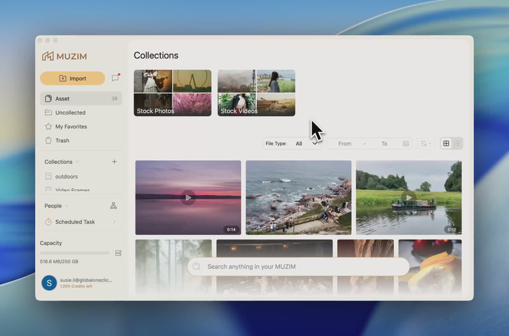Click the 1,000 Credits left text
This screenshot has width=509, height=336.
coord(76,286)
